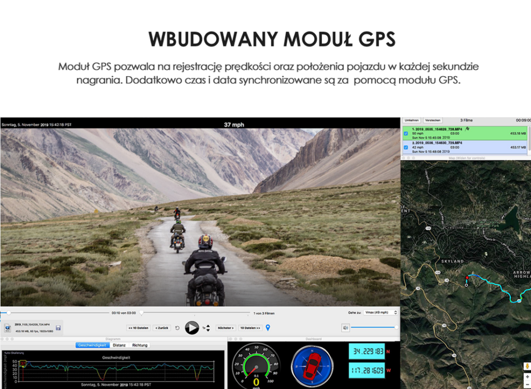This screenshot has height=389, width=531.
Task: Click the Nächster button
Action: point(226,328)
